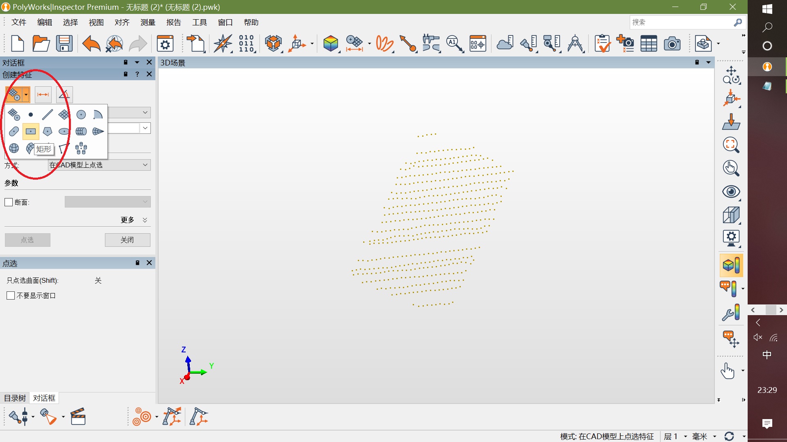Screen dimensions: 787x442
Task: Select the rectangle feature icon
Action: click(x=31, y=131)
